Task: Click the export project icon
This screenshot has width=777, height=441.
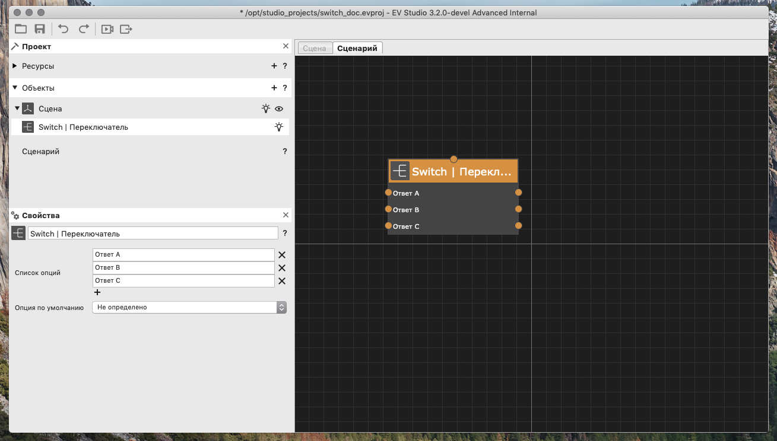Action: (126, 28)
